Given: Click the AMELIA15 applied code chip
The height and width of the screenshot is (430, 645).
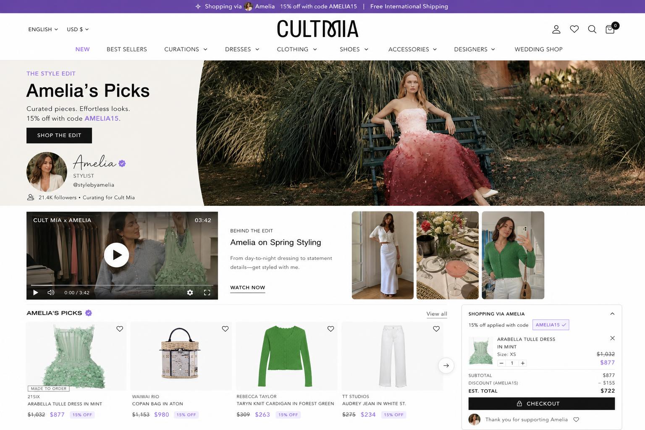Looking at the screenshot, I should (551, 325).
